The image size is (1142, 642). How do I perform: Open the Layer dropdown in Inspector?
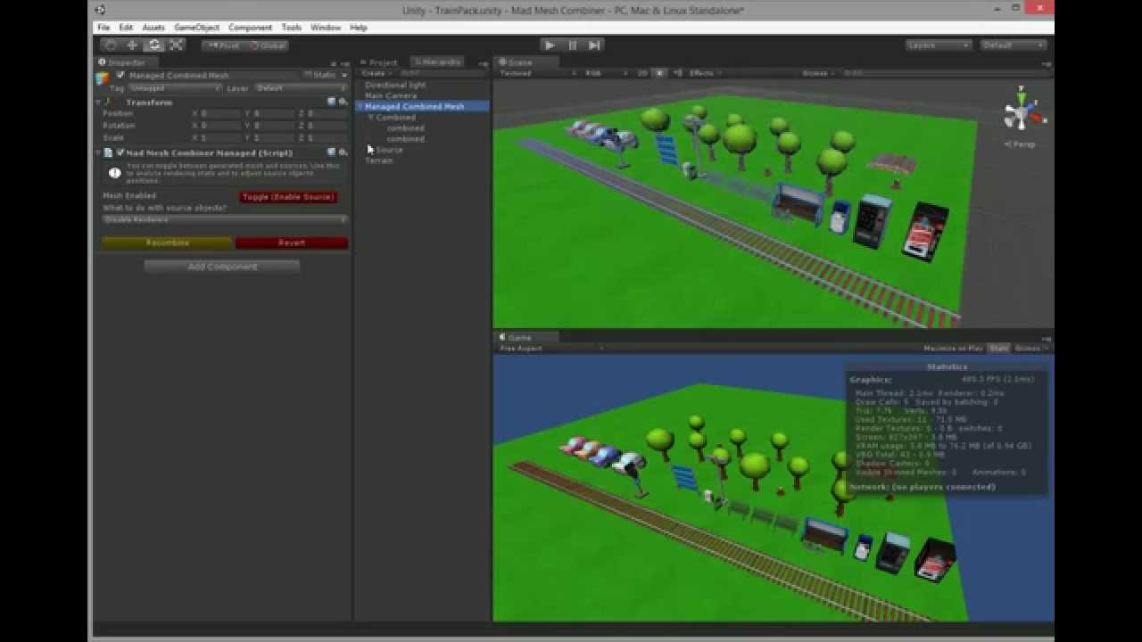pos(301,88)
